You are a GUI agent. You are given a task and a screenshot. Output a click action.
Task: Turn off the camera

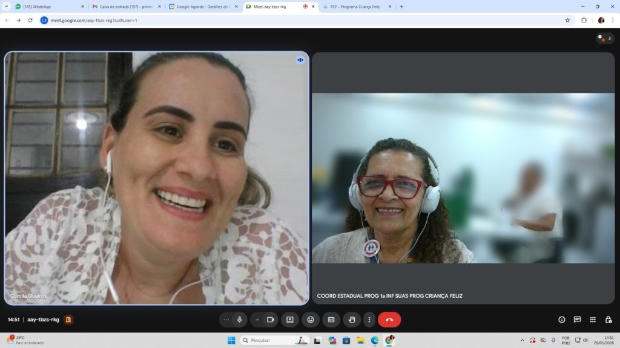click(x=271, y=320)
